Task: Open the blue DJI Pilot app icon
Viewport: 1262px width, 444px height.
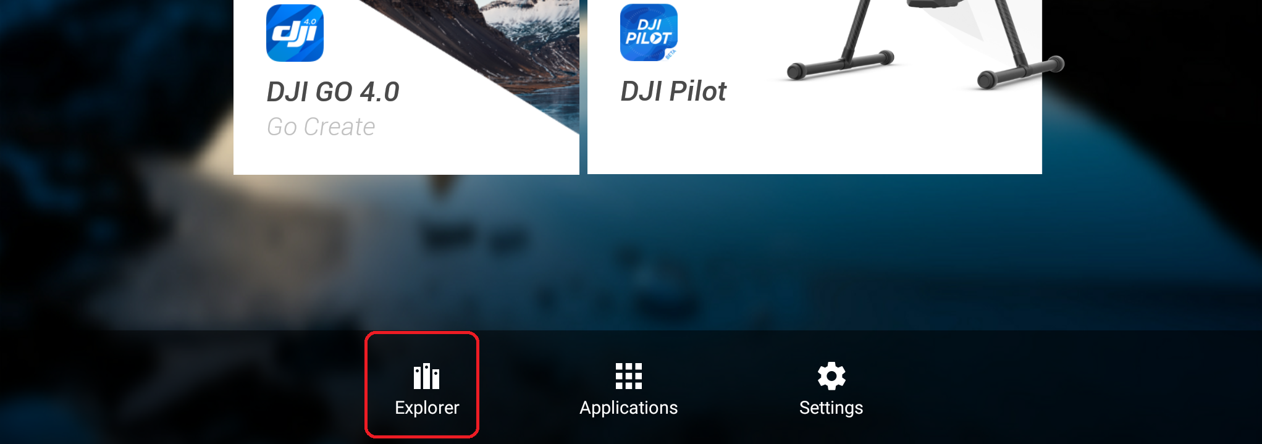Action: pyautogui.click(x=649, y=33)
